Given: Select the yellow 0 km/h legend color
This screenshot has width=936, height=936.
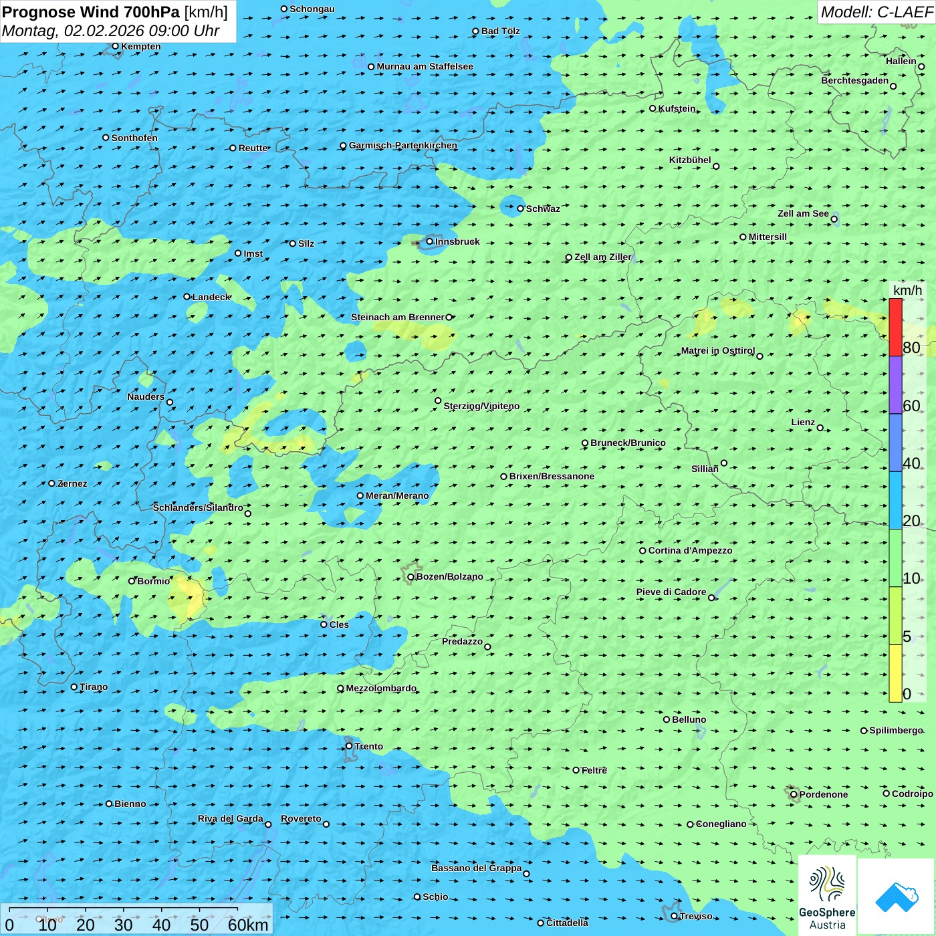Looking at the screenshot, I should [895, 673].
